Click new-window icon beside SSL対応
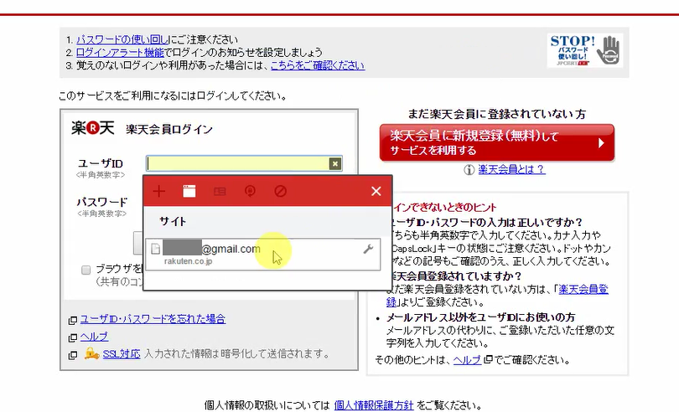This screenshot has height=412, width=679. click(73, 355)
